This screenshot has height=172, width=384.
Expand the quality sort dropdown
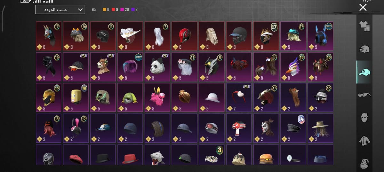click(60, 10)
